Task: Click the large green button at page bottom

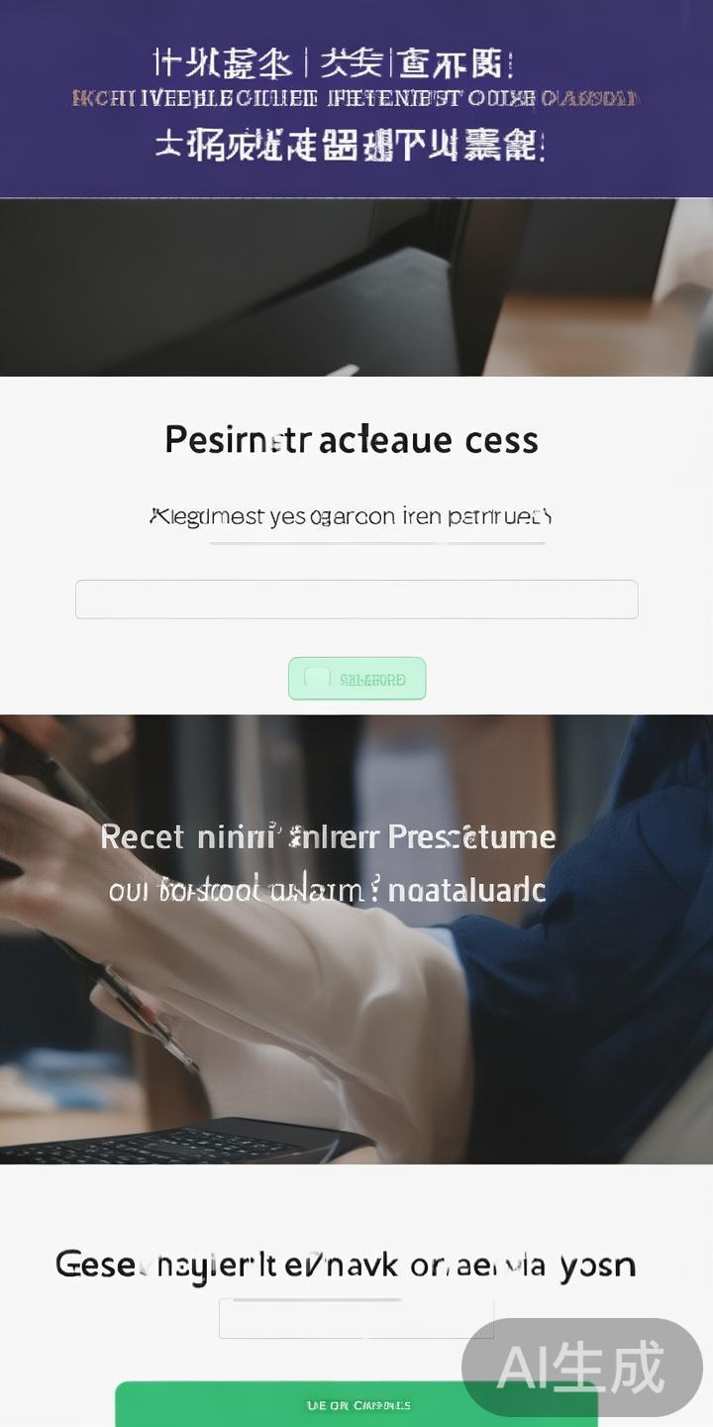Action: pyautogui.click(x=356, y=1404)
